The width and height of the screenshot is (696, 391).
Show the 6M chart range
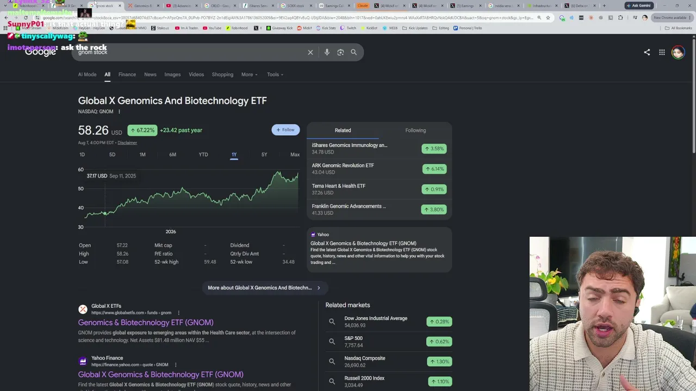(172, 155)
